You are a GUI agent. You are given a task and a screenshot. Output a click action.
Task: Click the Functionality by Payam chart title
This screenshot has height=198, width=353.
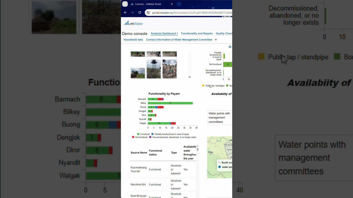pos(164,94)
